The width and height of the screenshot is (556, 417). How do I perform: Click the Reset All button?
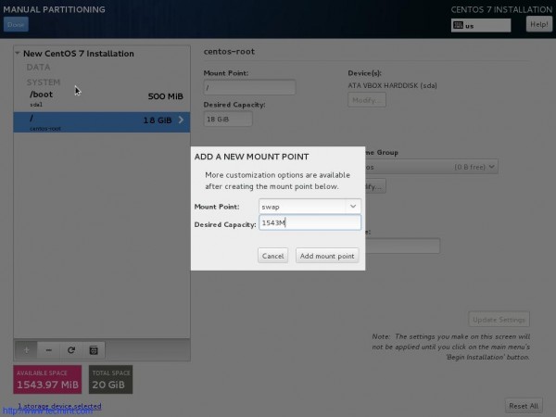pyautogui.click(x=524, y=406)
